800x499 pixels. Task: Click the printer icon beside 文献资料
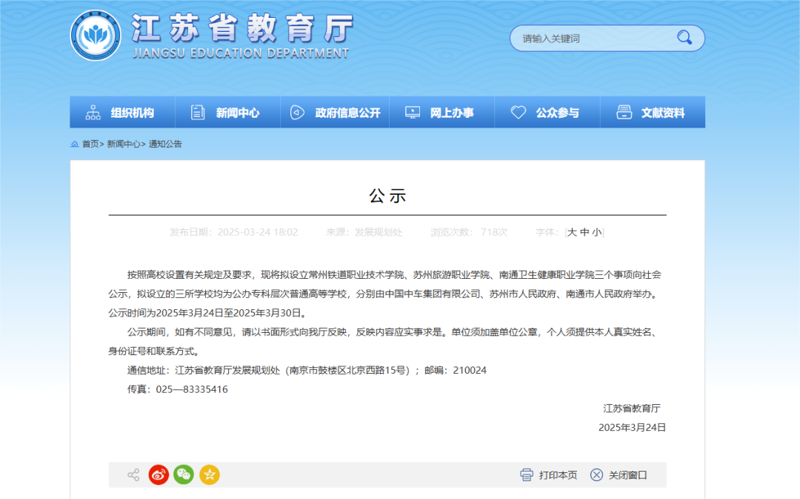[x=623, y=111]
